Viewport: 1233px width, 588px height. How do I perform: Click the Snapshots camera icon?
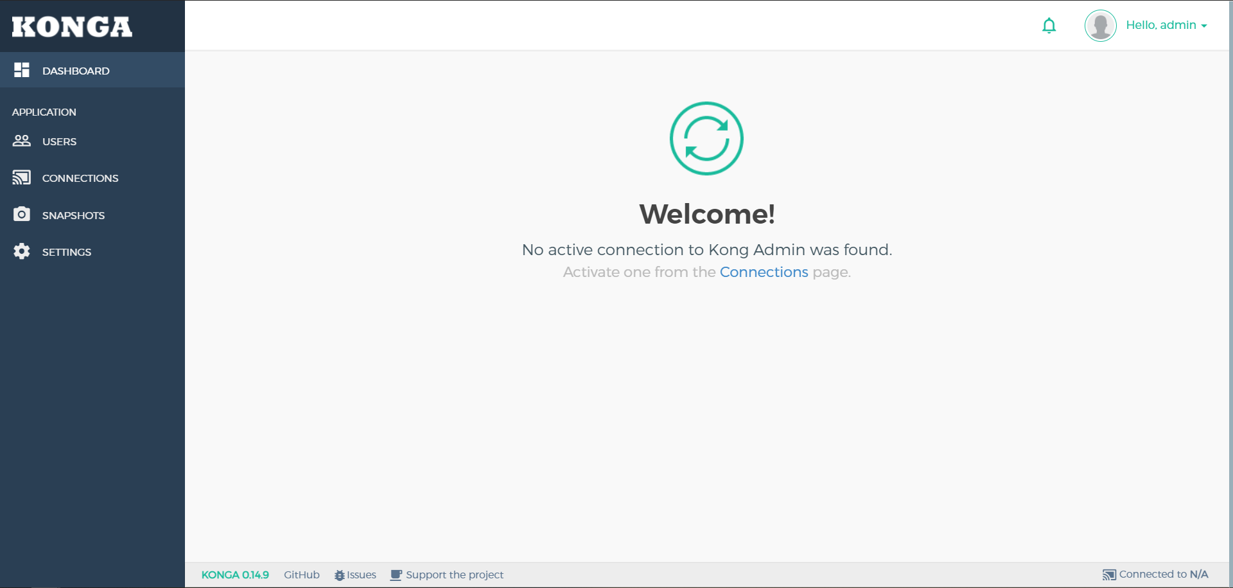click(22, 214)
